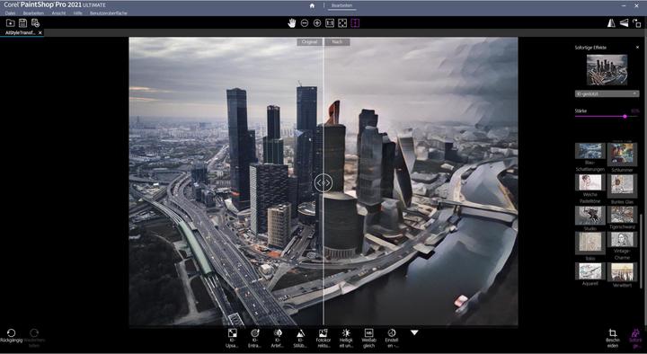Apply the Buntes Glas effect thumbnail
Screen dimensions: 647x354
622,185
